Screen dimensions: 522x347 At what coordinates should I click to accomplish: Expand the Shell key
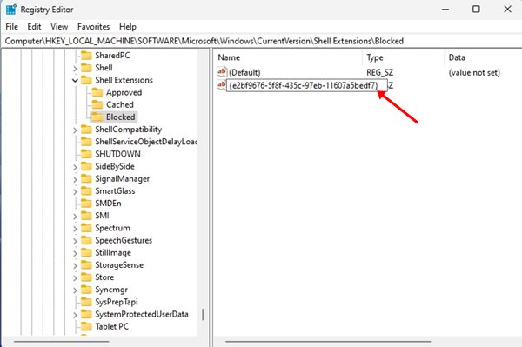[75, 68]
